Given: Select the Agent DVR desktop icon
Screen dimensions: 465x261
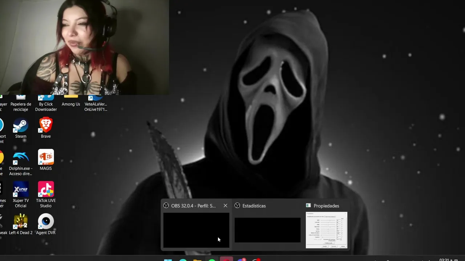Looking at the screenshot, I should (46, 225).
